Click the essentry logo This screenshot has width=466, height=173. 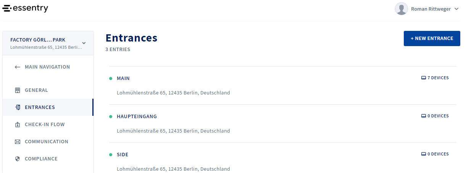(x=25, y=8)
